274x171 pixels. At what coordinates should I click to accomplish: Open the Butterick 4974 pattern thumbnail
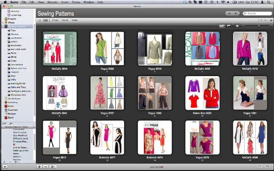click(x=155, y=138)
